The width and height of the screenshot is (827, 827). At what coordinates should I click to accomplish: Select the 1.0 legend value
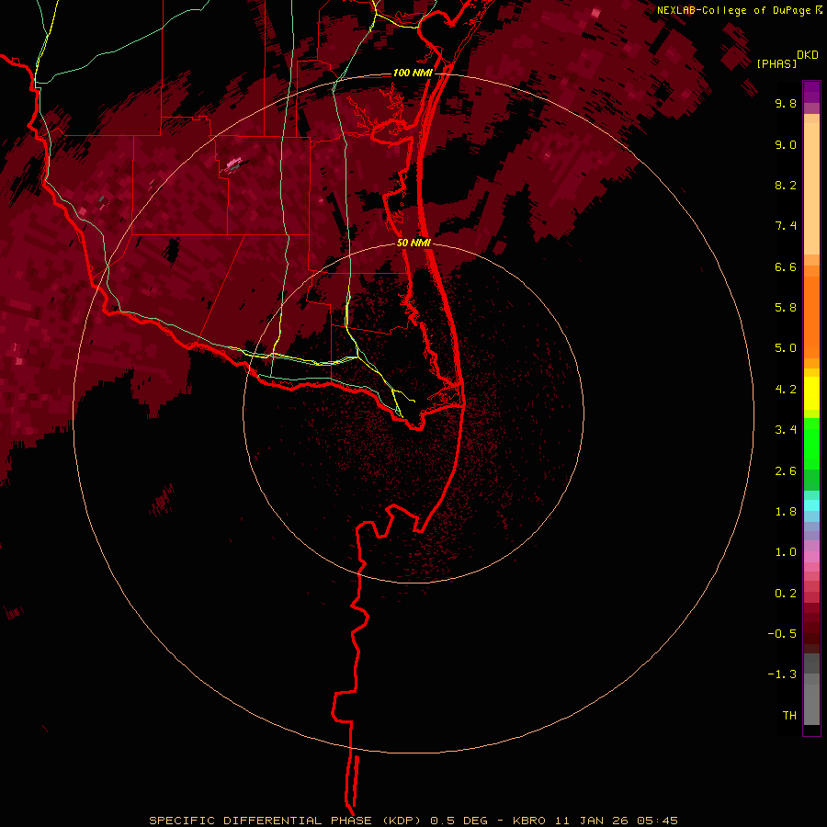786,552
